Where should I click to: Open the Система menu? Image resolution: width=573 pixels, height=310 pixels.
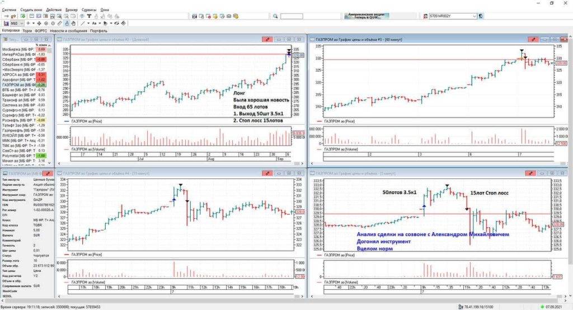pyautogui.click(x=9, y=10)
